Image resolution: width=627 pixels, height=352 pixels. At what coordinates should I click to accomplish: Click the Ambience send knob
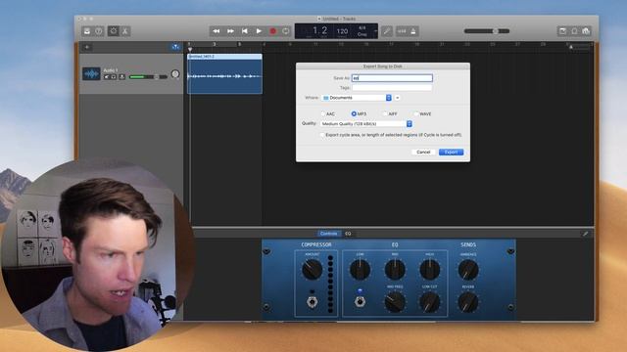click(x=468, y=270)
